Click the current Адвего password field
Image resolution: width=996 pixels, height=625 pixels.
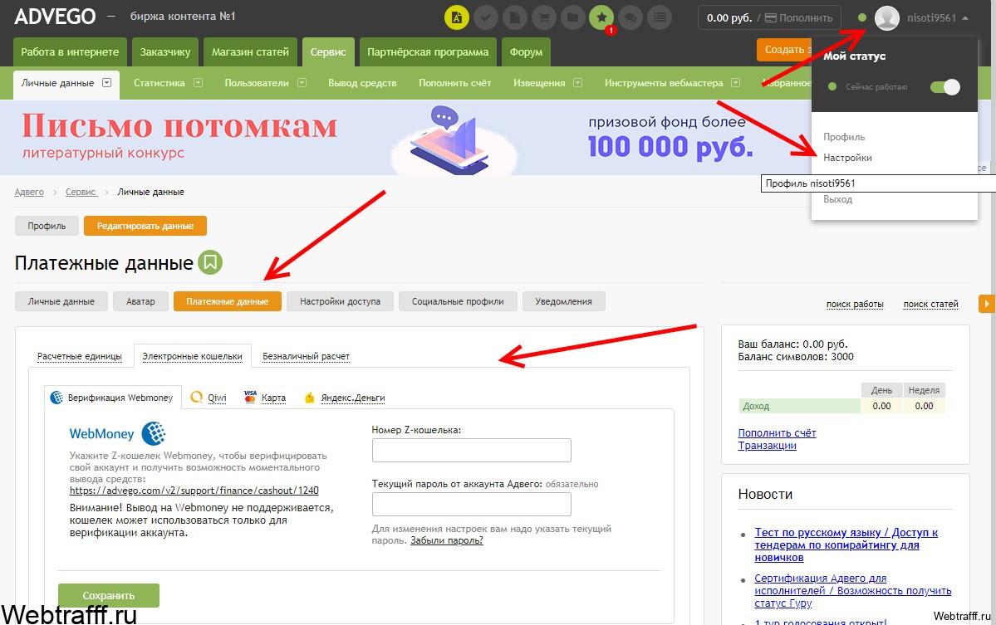pyautogui.click(x=471, y=505)
